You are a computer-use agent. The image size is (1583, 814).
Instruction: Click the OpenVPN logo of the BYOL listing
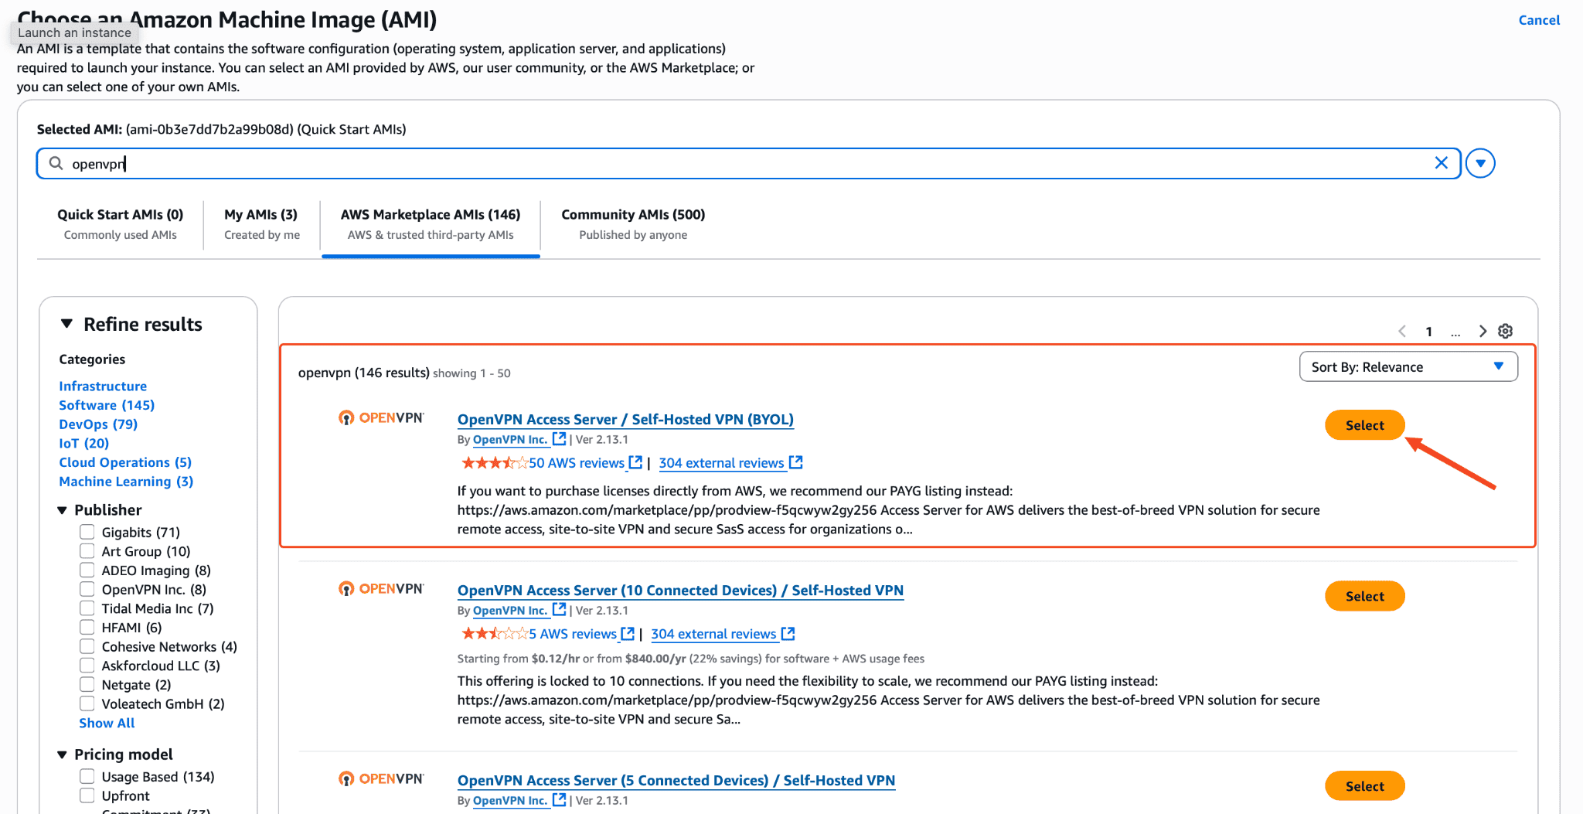point(381,418)
